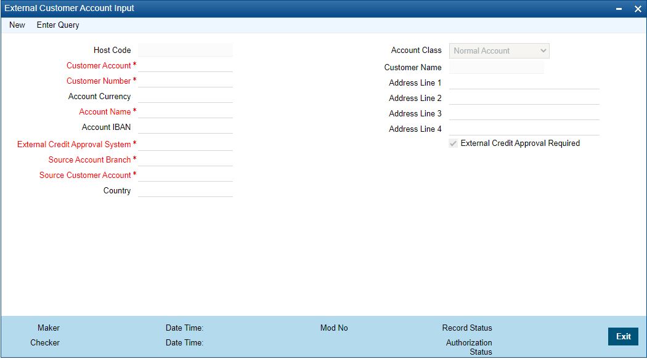Minimize the External Customer Account Input window
This screenshot has width=647, height=359.
[619, 9]
